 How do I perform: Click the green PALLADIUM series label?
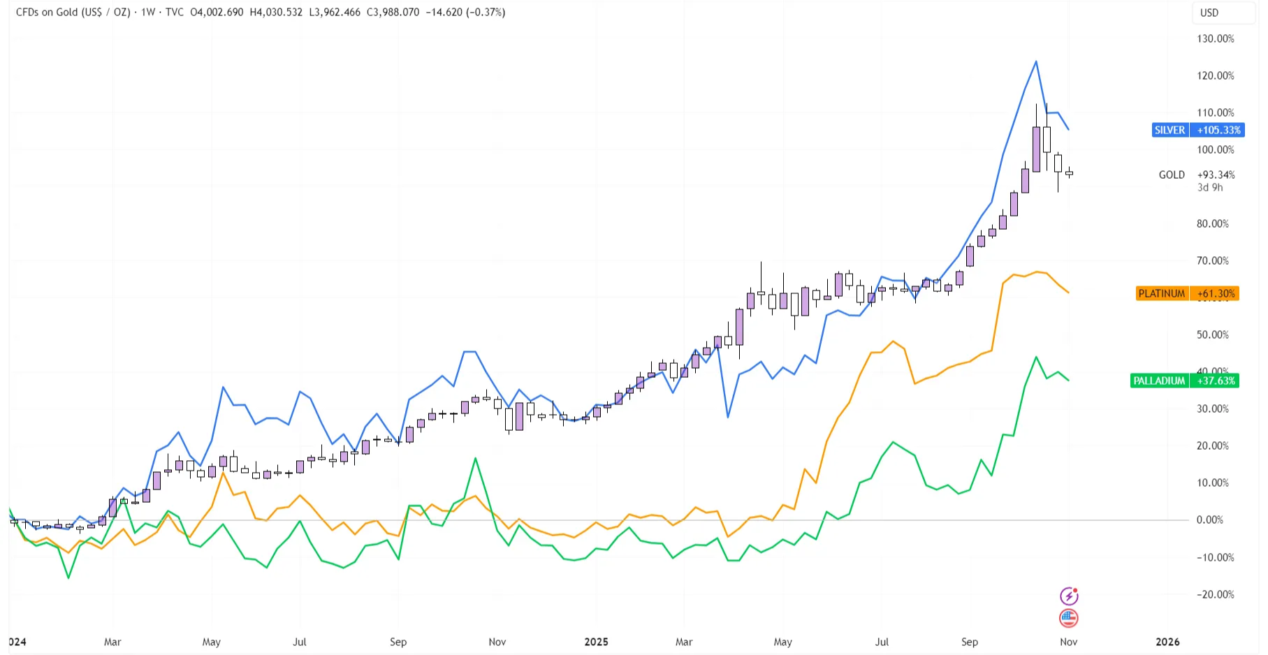pyautogui.click(x=1159, y=381)
